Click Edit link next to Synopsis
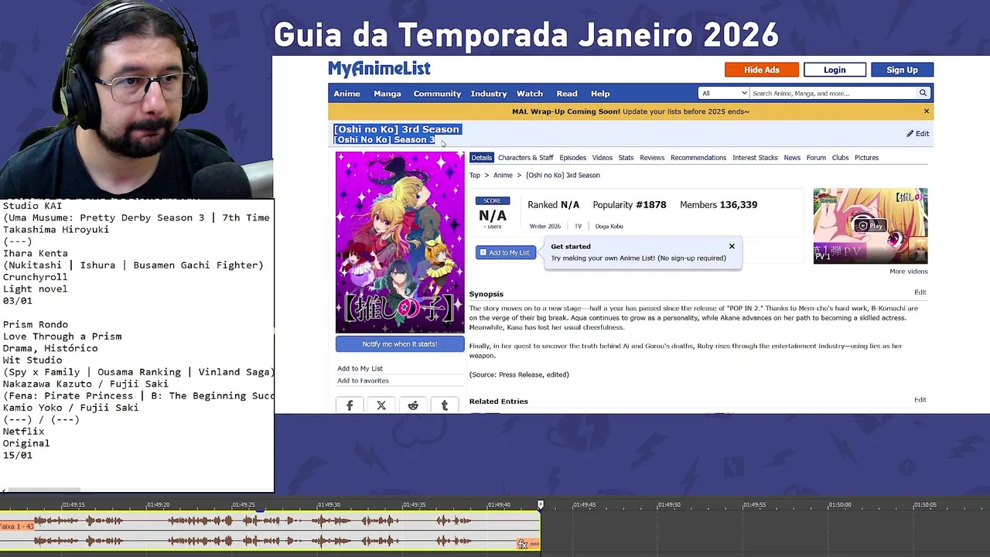The width and height of the screenshot is (990, 557). click(920, 292)
